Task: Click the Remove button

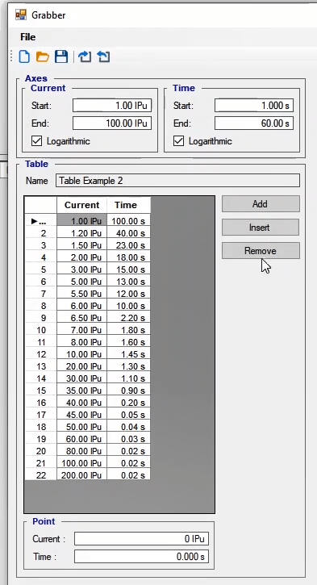Action: [x=261, y=251]
